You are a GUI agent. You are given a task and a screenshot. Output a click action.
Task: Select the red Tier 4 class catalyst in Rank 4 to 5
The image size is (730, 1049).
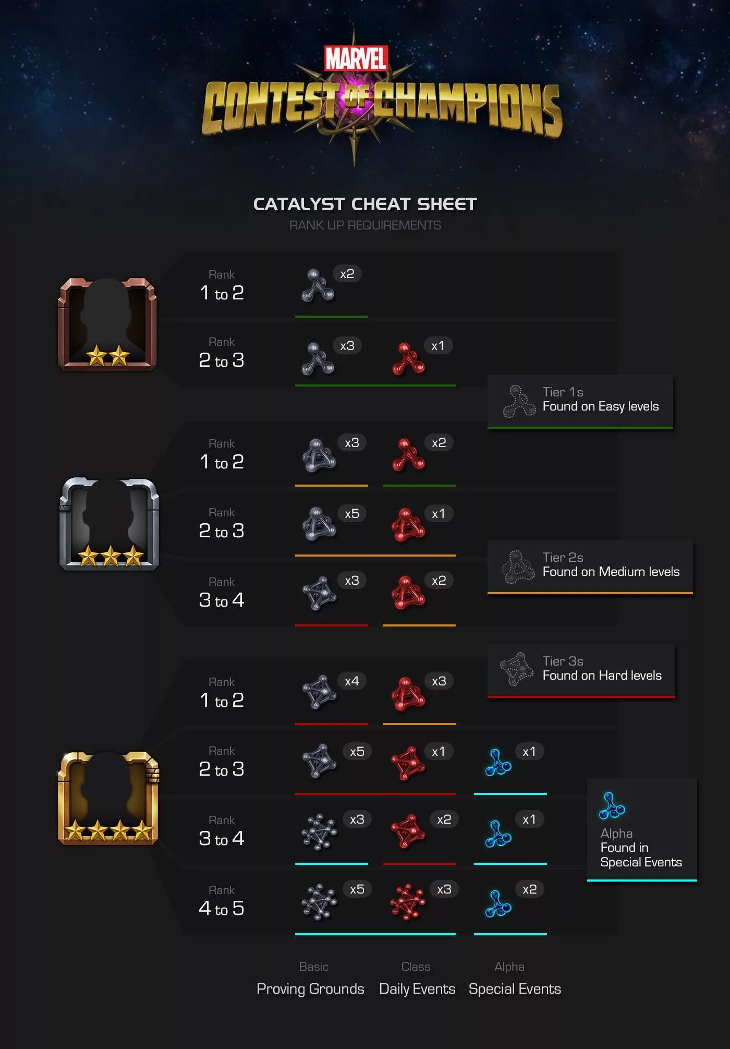[x=408, y=902]
